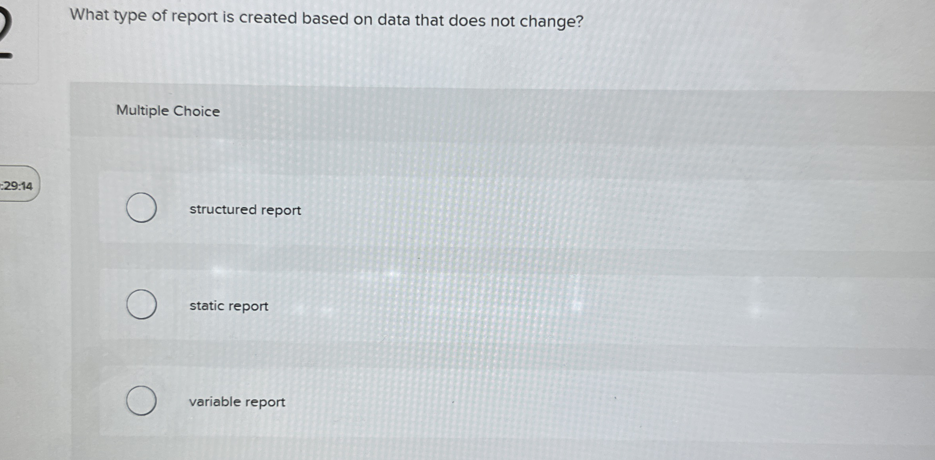Click the Multiple Choice heading
This screenshot has width=935, height=460.
pos(167,111)
